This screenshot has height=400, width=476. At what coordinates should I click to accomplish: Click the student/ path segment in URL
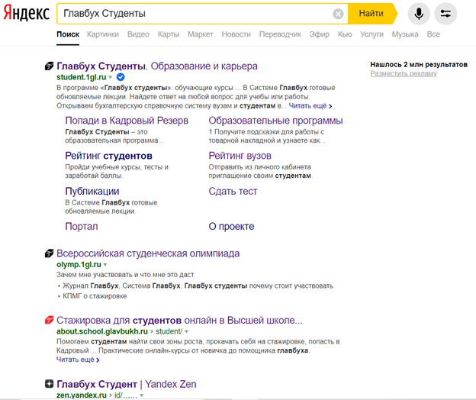(169, 331)
